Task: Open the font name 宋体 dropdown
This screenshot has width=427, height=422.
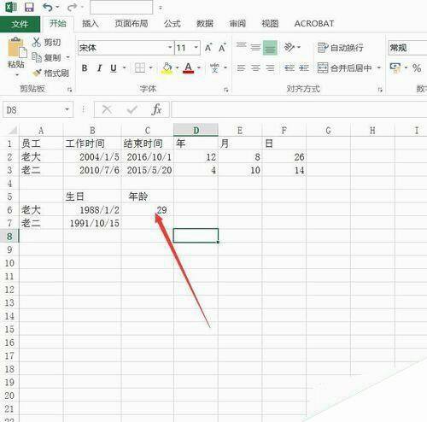Action: (170, 47)
